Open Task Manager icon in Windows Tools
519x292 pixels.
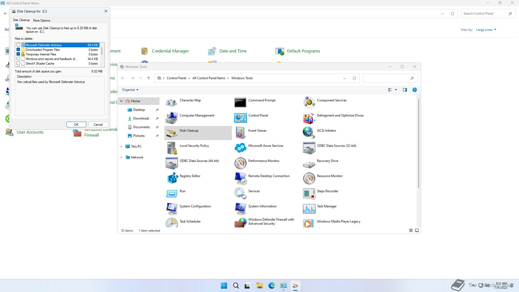(309, 209)
